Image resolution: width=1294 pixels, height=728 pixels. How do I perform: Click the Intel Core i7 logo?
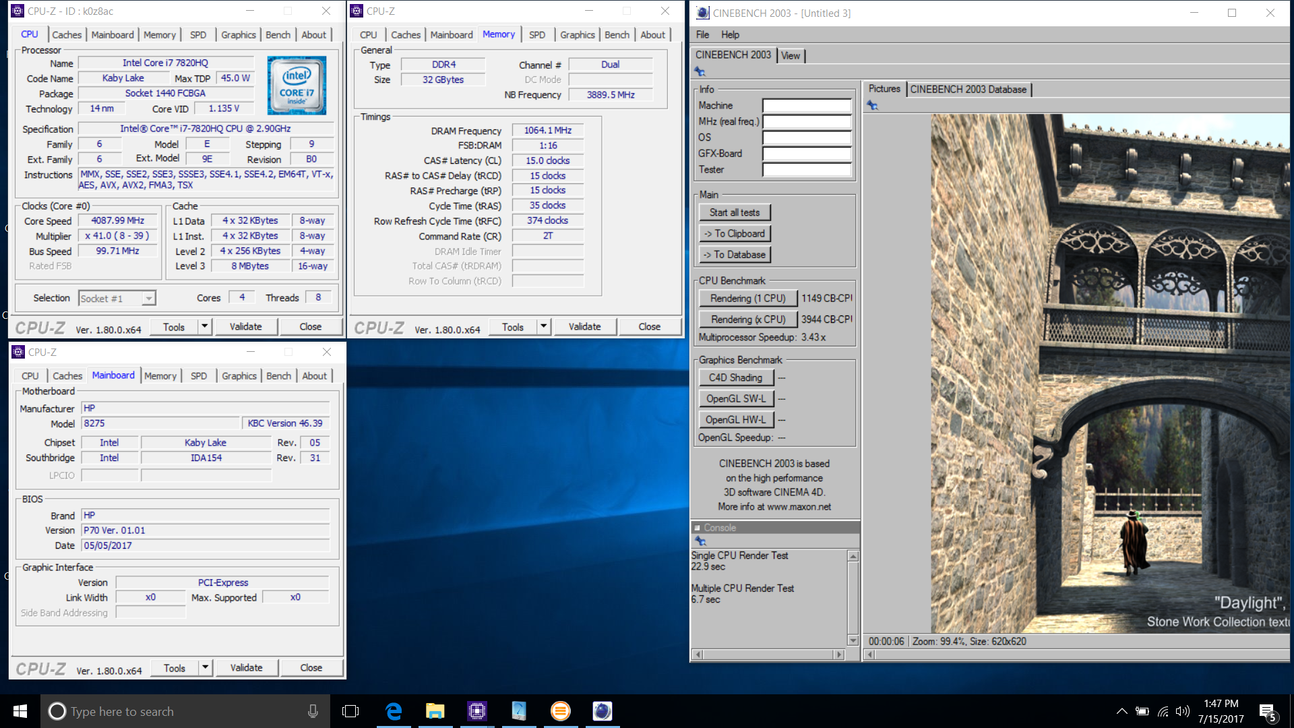tap(297, 85)
